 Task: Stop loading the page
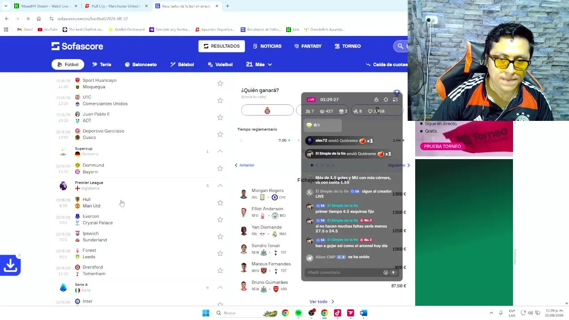tap(28, 19)
